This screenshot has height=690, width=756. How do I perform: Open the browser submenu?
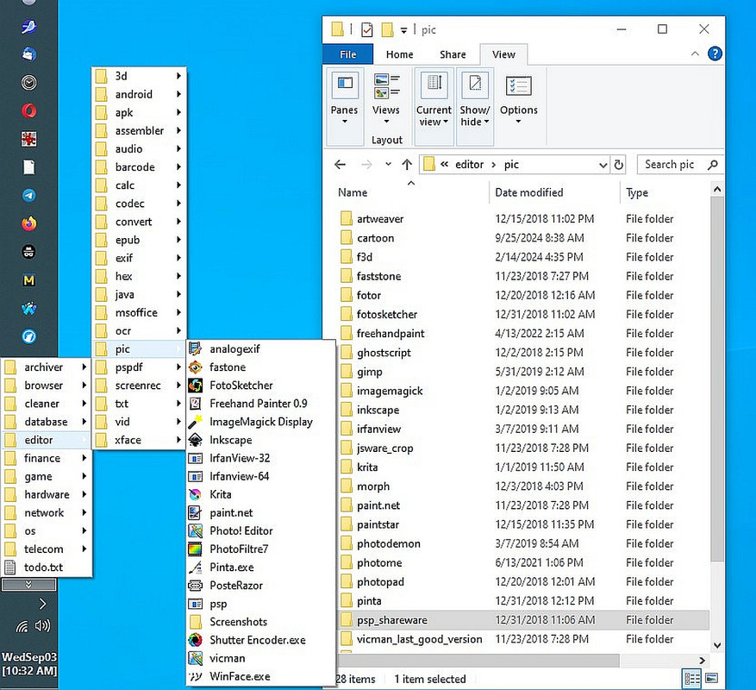click(47, 386)
